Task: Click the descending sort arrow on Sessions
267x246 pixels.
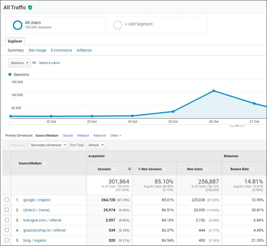Action: pos(129,169)
